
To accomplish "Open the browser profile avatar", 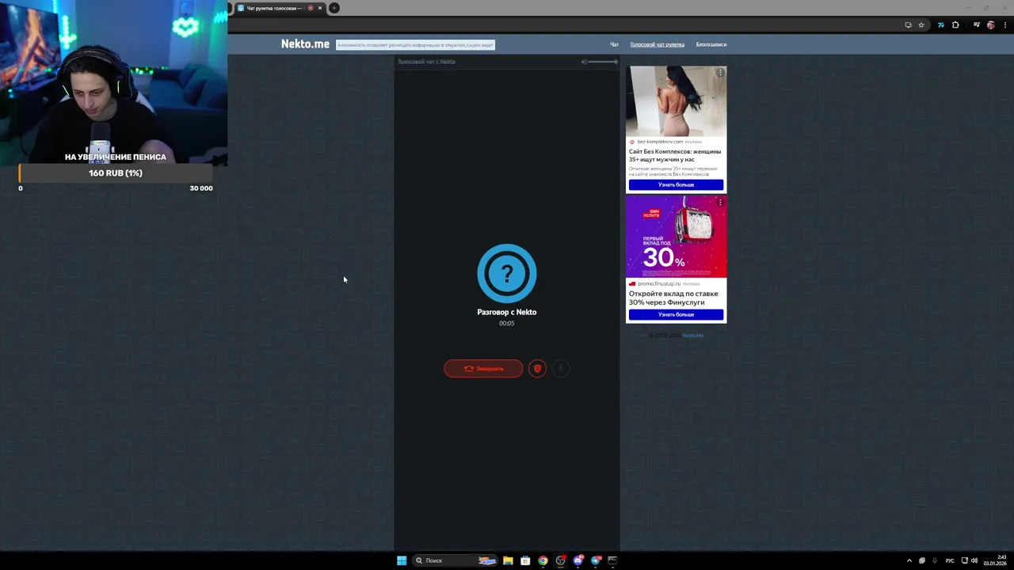I will point(991,25).
